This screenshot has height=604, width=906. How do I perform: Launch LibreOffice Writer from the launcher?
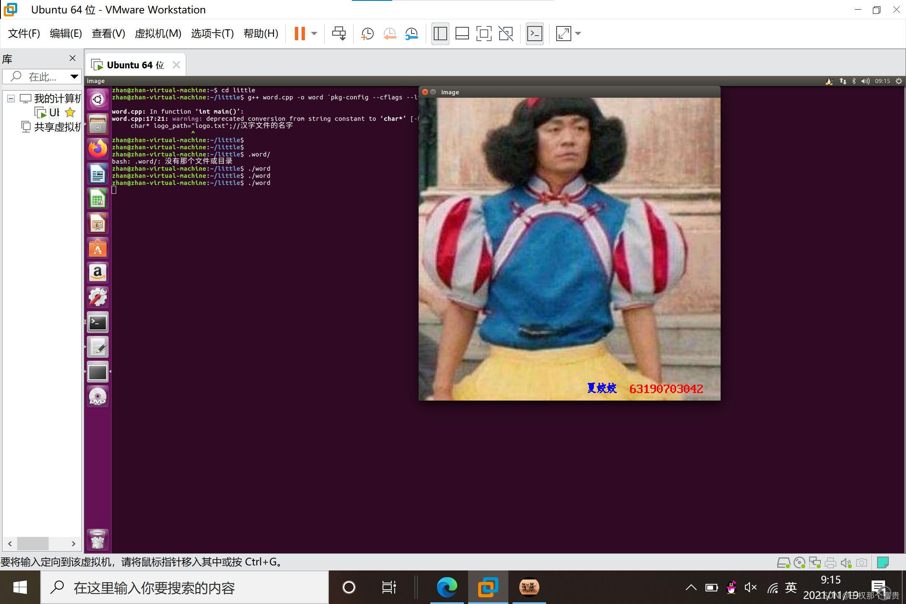(98, 174)
